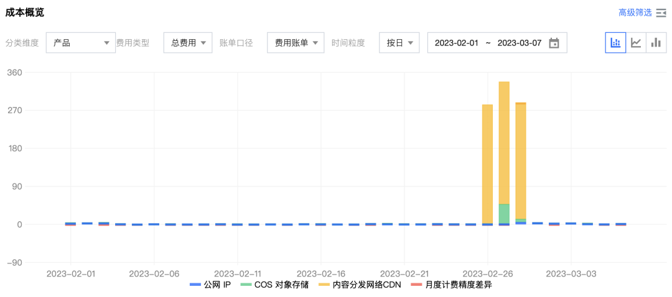Click the end date 2023-03-07 field
The width and height of the screenshot is (672, 297).
pyautogui.click(x=520, y=43)
